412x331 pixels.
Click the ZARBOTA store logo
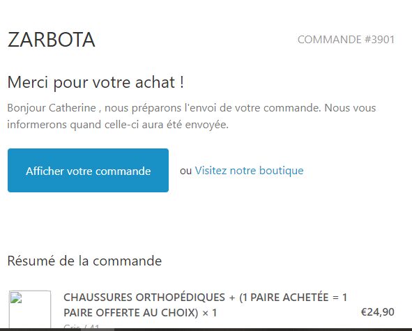pos(51,40)
